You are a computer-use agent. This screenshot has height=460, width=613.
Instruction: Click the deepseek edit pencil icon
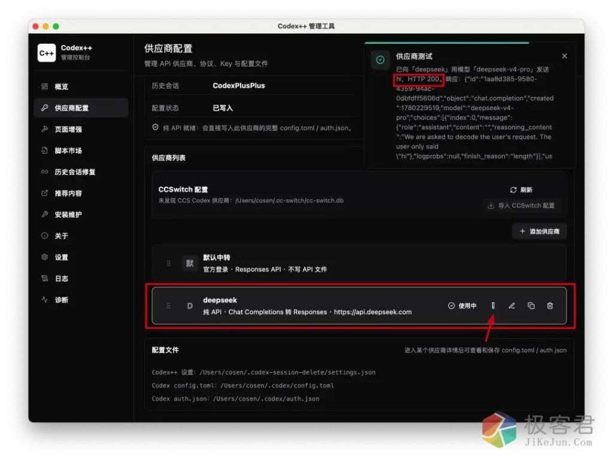(512, 306)
